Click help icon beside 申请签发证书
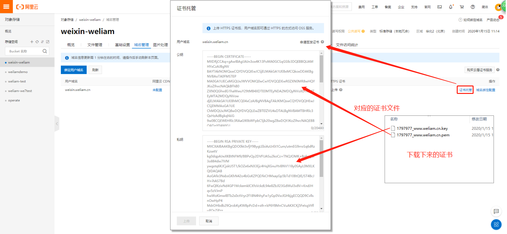The image size is (507, 234). [322, 42]
